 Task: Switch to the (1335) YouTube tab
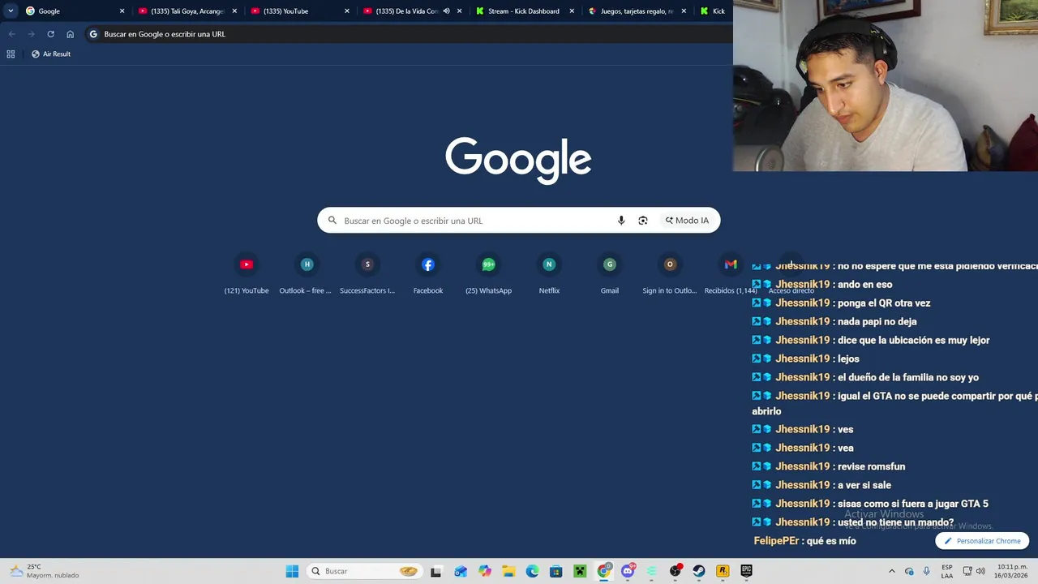300,11
